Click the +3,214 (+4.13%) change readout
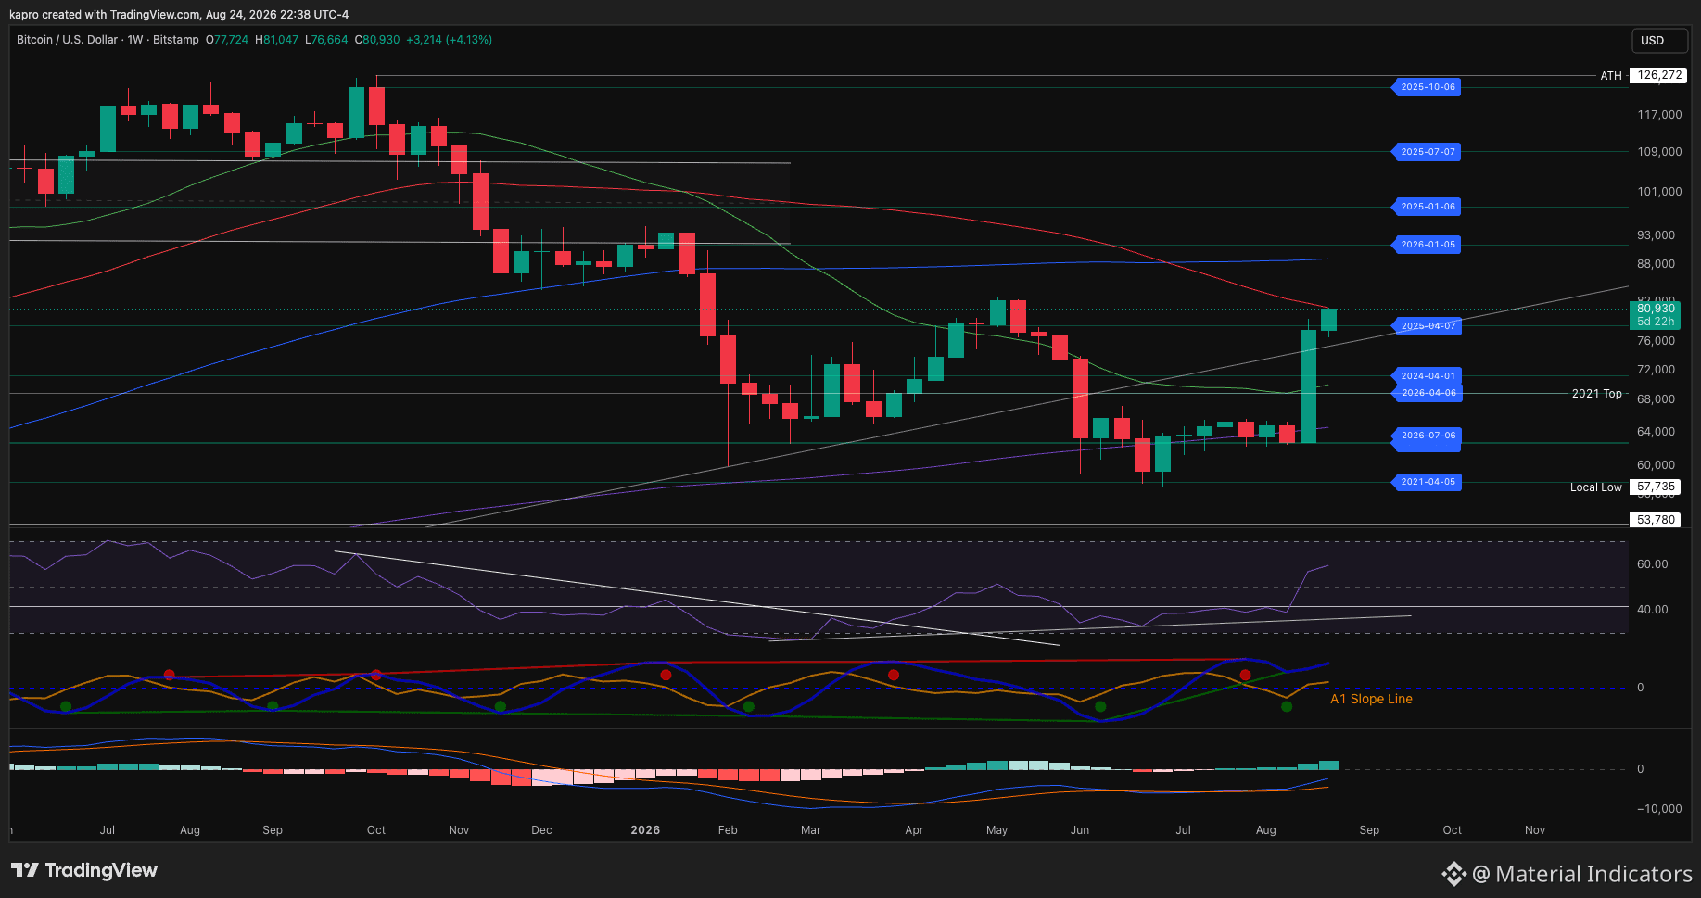The height and width of the screenshot is (898, 1701). pyautogui.click(x=450, y=40)
